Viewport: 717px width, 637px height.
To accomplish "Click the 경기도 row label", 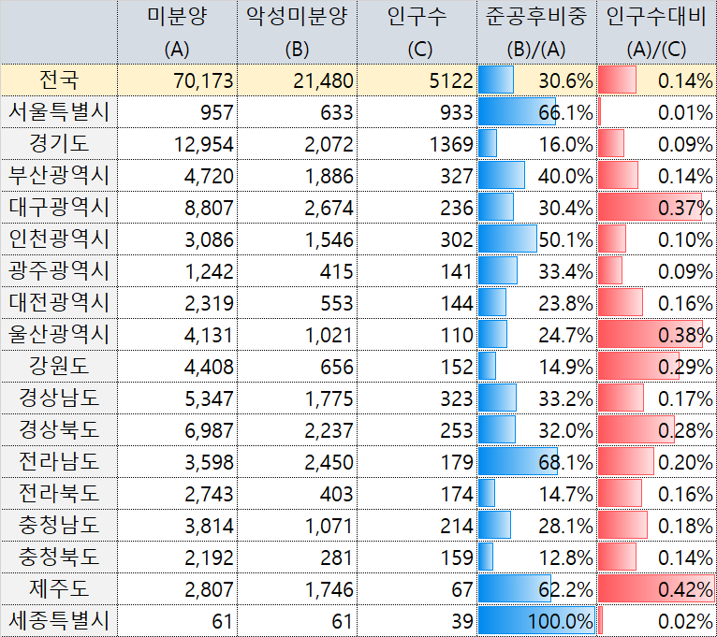I will click(59, 143).
